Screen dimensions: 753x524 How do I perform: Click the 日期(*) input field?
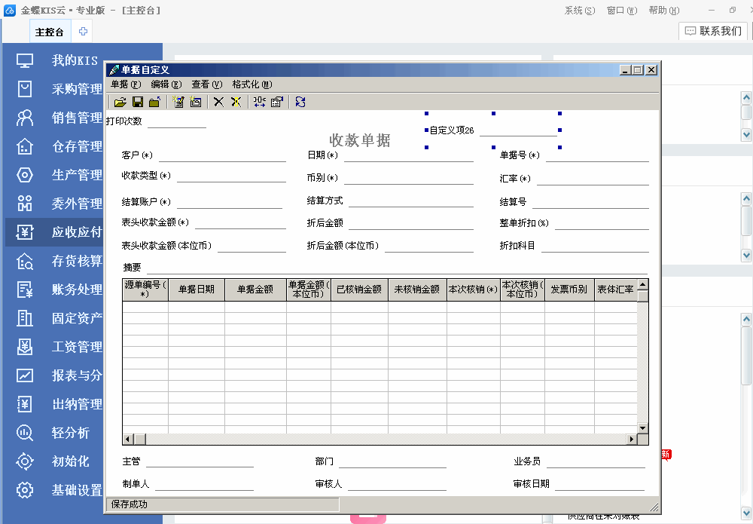(x=409, y=156)
